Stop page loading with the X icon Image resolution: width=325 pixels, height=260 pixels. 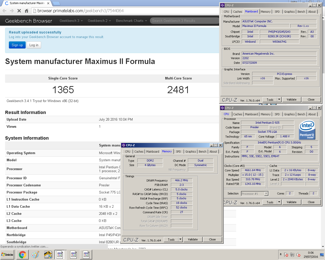pos(19,11)
